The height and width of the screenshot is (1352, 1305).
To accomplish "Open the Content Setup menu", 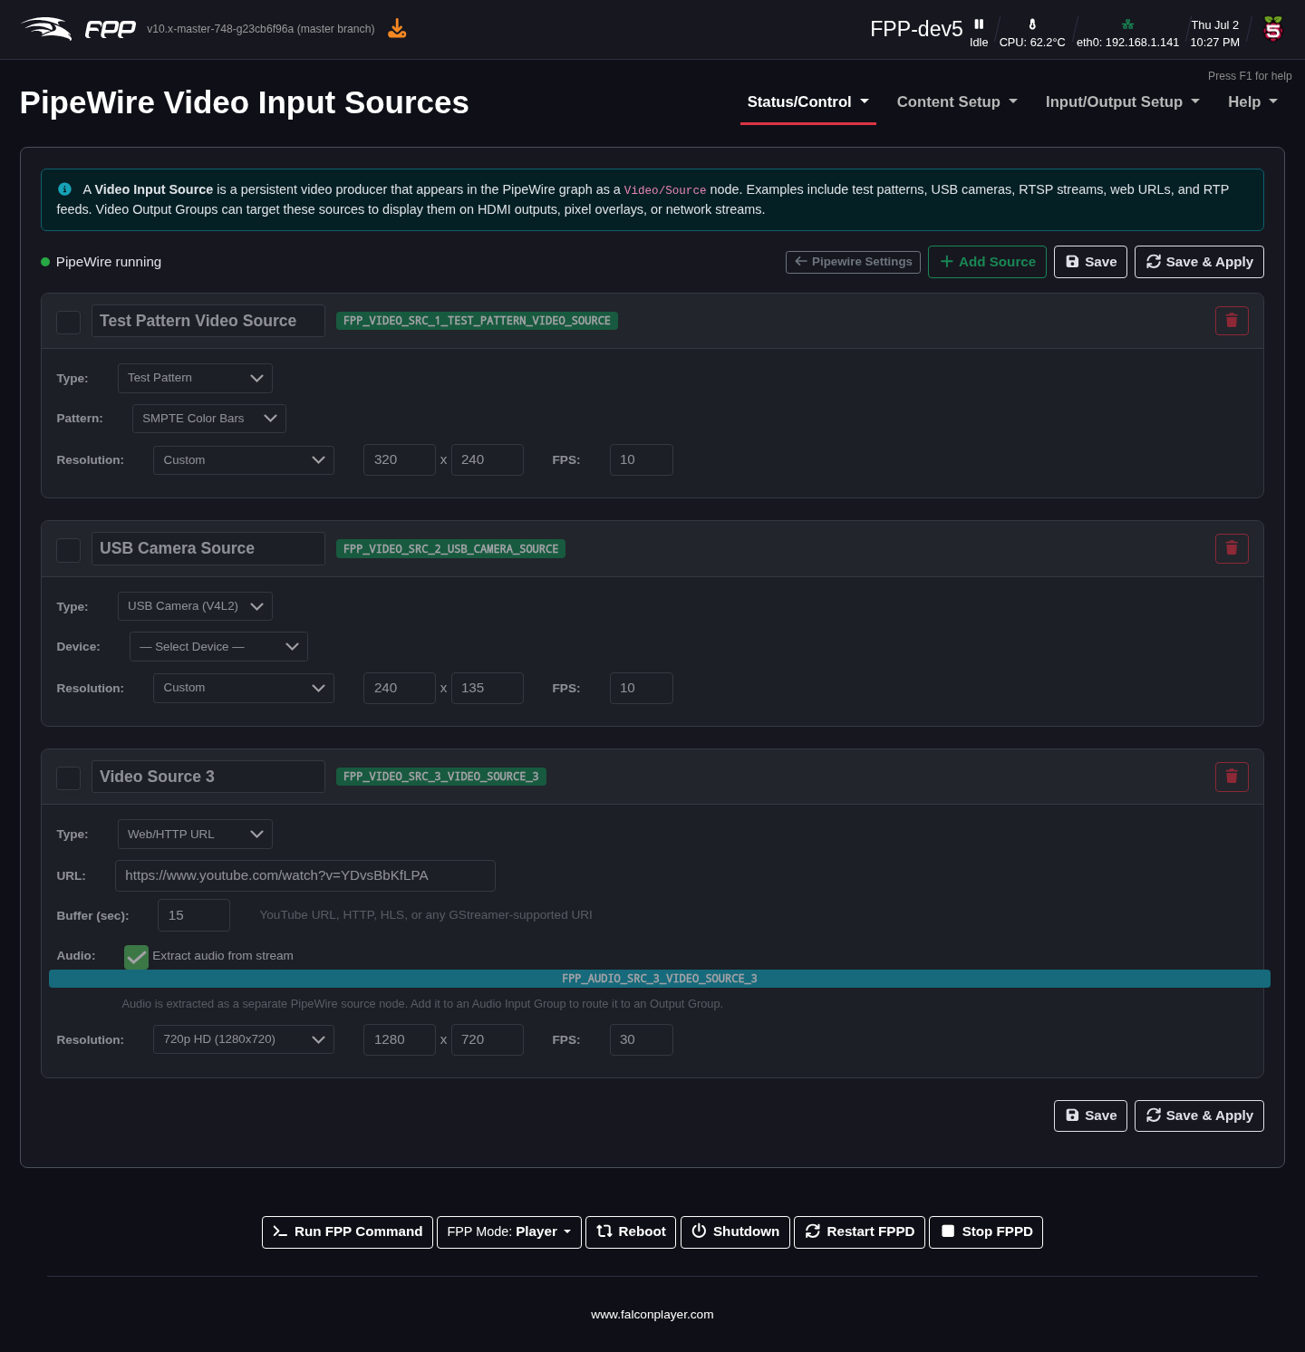I will tap(957, 102).
